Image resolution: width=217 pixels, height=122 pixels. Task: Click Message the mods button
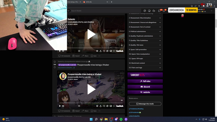point(145,104)
